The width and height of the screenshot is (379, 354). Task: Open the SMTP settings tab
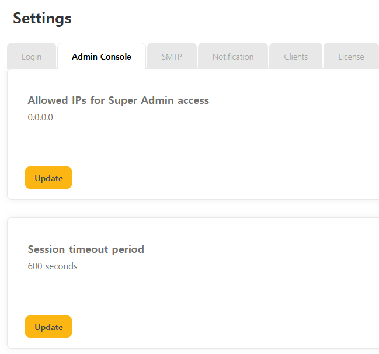172,56
